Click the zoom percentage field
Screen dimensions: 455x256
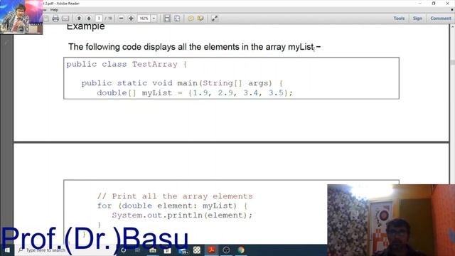click(144, 18)
